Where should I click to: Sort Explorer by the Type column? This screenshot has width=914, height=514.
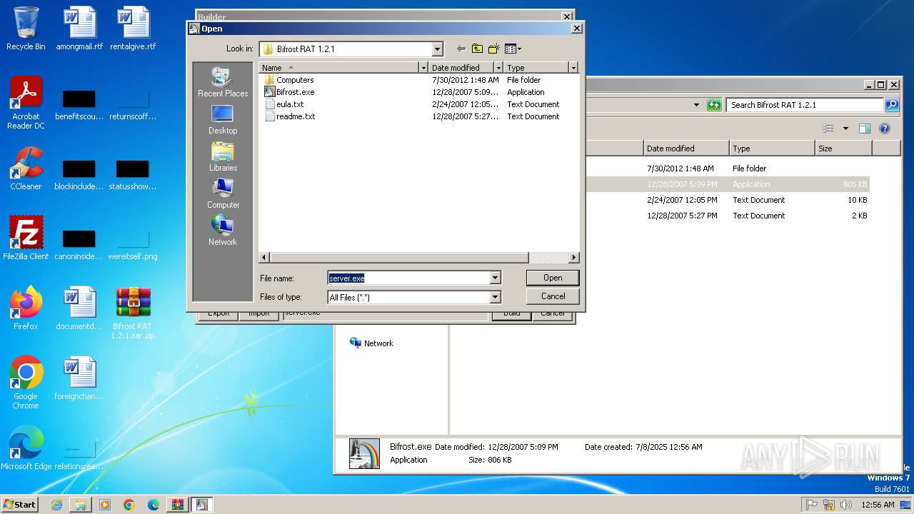pos(772,148)
